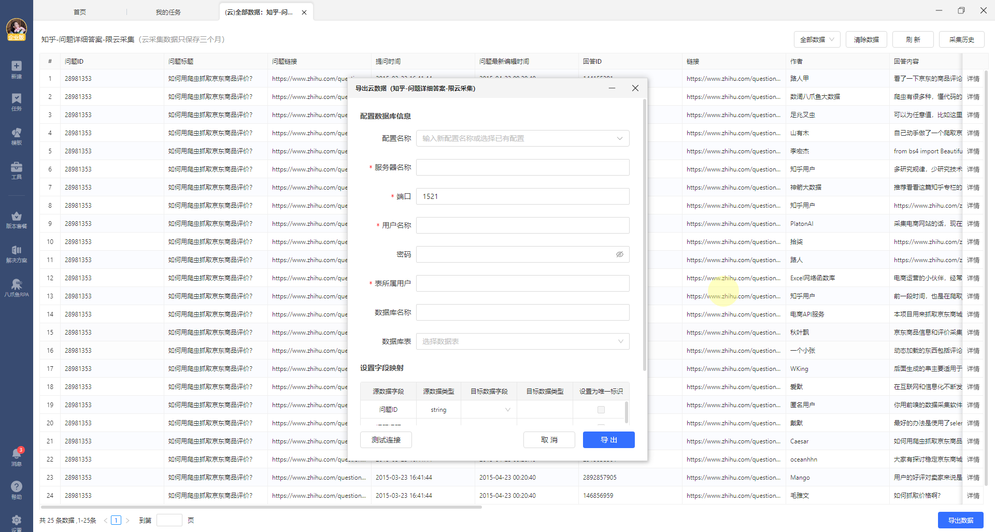Open the 工具 (Tools) sidebar icon
The width and height of the screenshot is (995, 532).
point(17,170)
